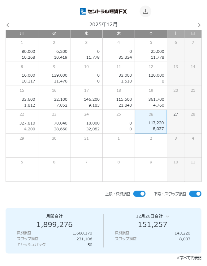Select December 31 calendar cell
Viewport: 207px width, 266px height.
pos(86,145)
